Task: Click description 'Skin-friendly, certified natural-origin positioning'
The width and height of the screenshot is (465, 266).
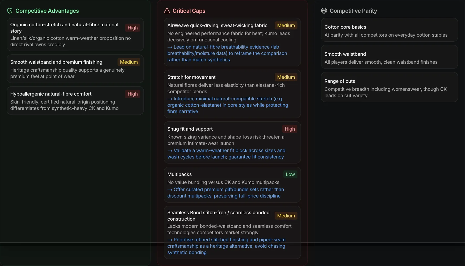Action: pyautogui.click(x=64, y=105)
